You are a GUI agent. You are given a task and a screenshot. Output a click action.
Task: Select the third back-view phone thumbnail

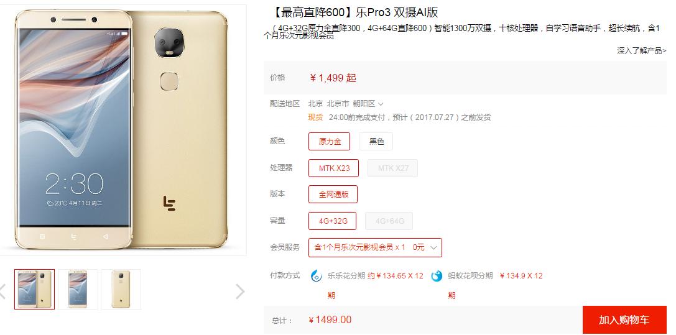pyautogui.click(x=121, y=290)
